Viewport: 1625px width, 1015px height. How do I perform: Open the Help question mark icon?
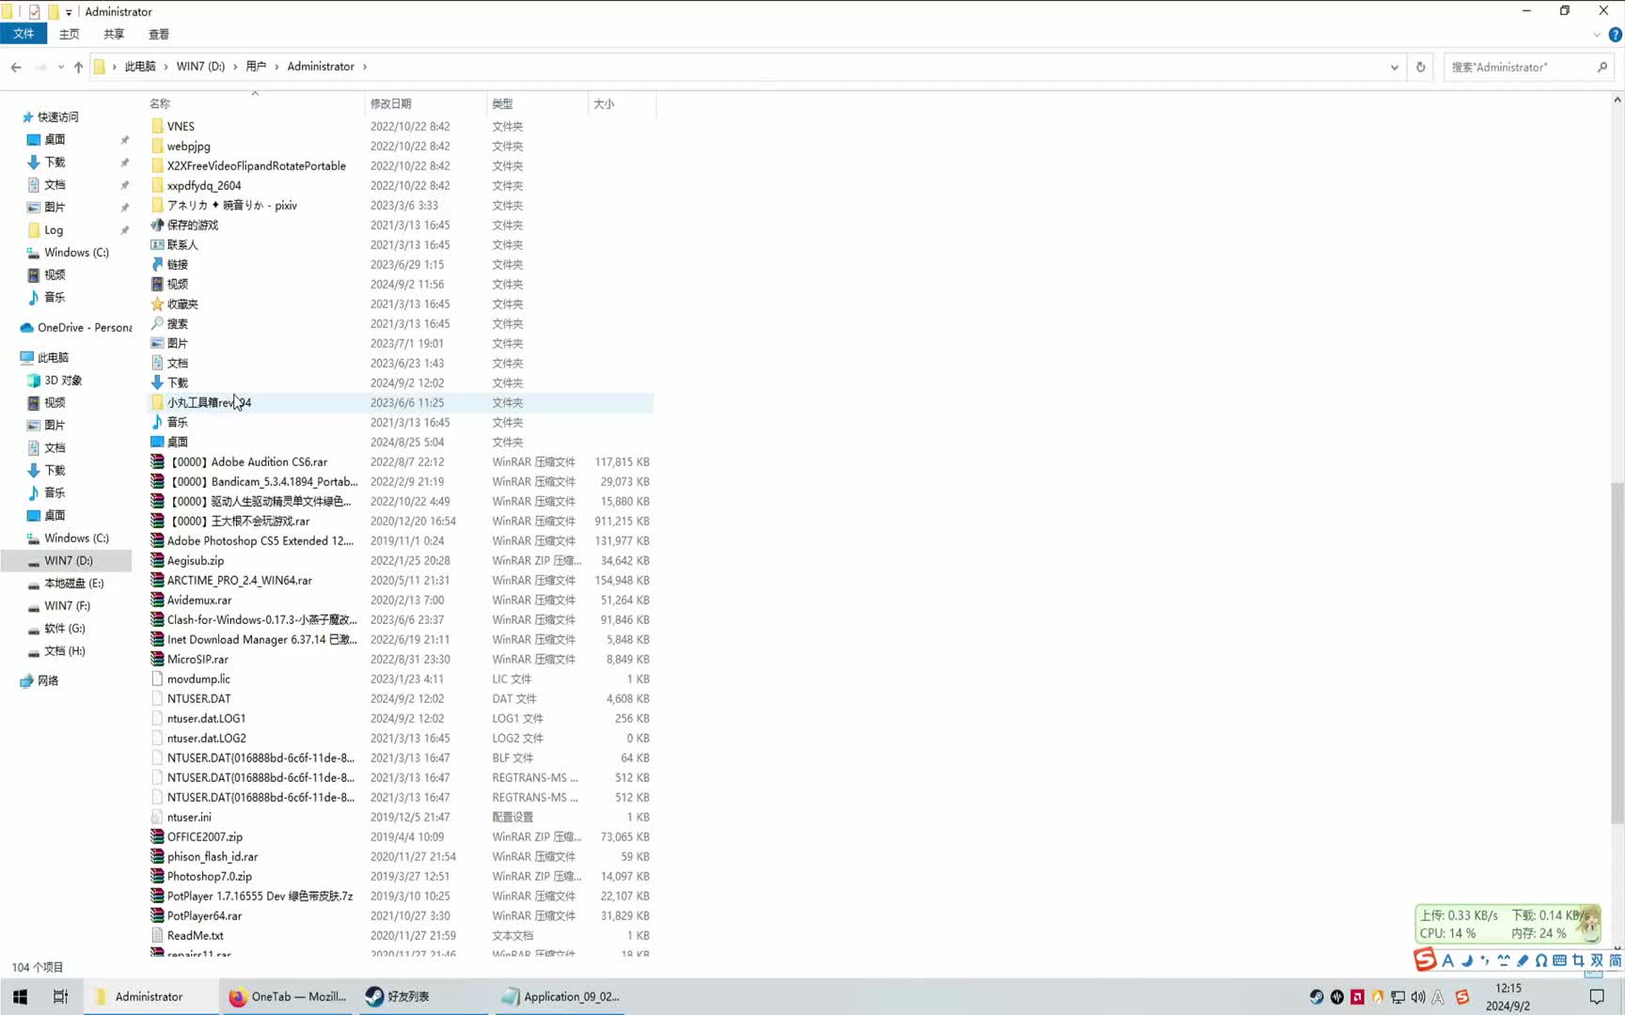[x=1615, y=35]
